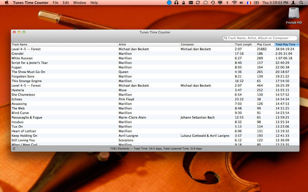Select the Assassing track row
Viewport: 308px width, 192px height.
point(155,104)
